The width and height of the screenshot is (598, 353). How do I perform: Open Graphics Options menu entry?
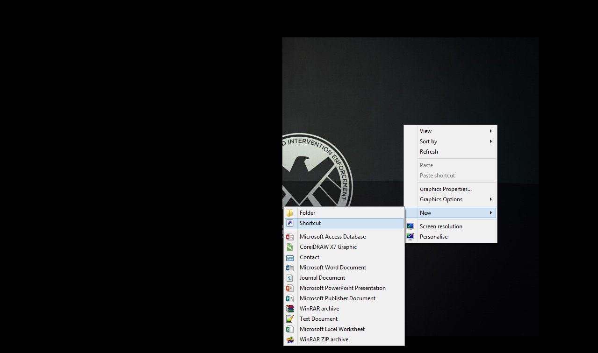(x=450, y=199)
